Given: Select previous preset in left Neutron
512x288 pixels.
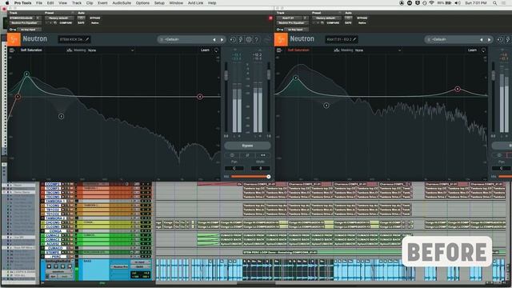Looking at the screenshot, I should pos(214,40).
